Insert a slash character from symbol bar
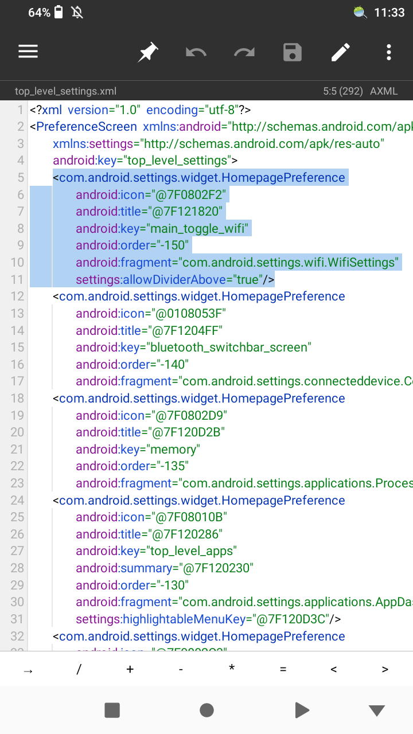 point(79,669)
